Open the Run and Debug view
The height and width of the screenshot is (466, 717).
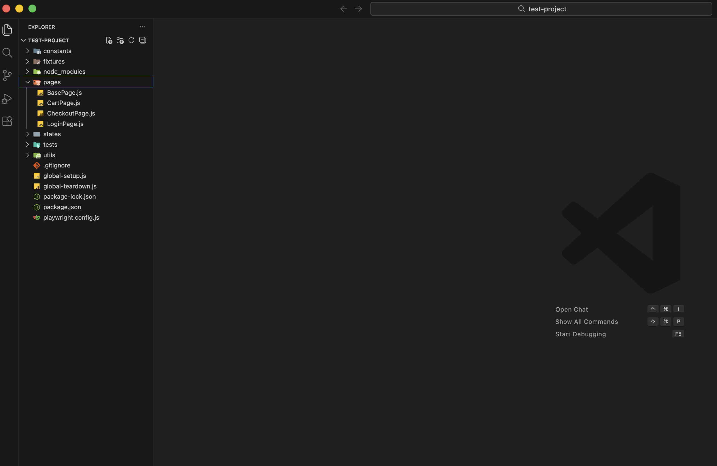[7, 98]
